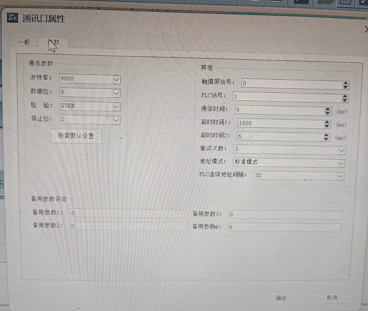
Task: Confirm settings with the 确定 button
Action: coord(281,298)
